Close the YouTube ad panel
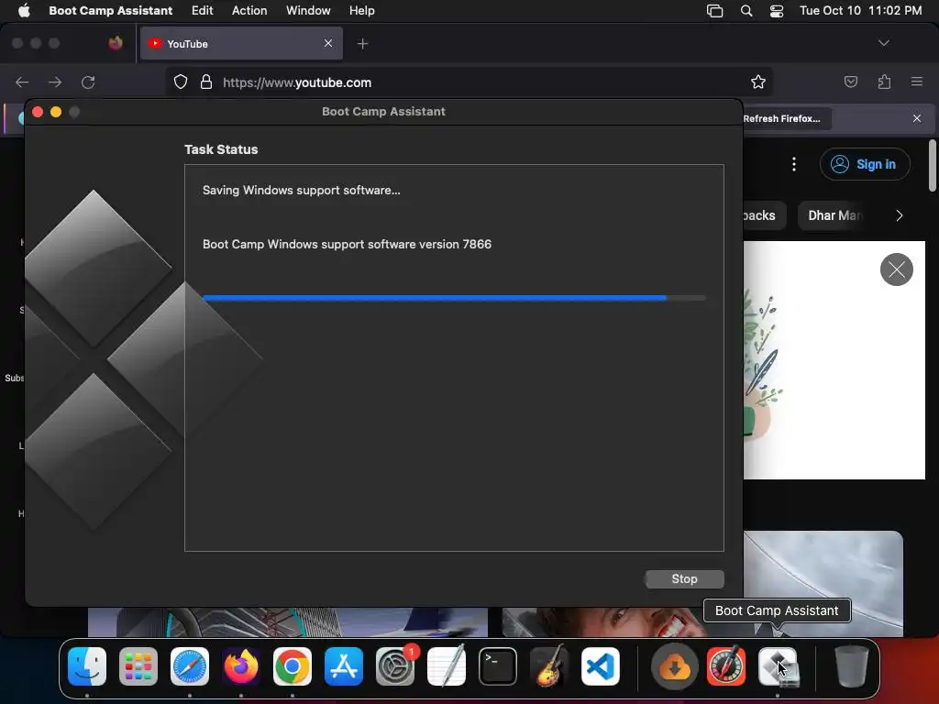 click(x=897, y=269)
